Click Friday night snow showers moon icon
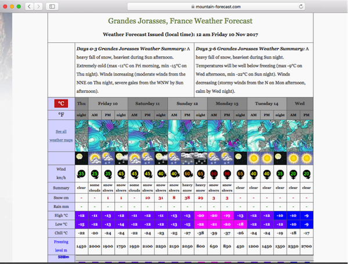348x264 pixels. point(121,158)
